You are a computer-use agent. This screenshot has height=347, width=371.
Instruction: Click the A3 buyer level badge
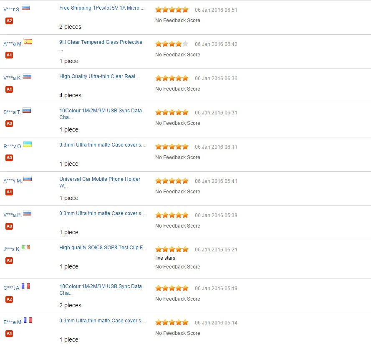[x=9, y=261]
